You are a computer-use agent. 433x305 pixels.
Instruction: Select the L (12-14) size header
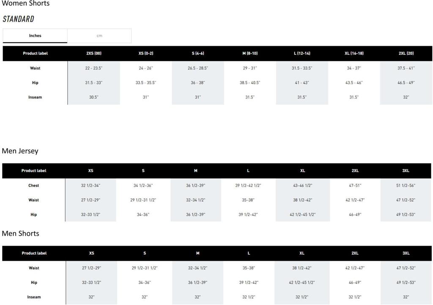coord(302,54)
